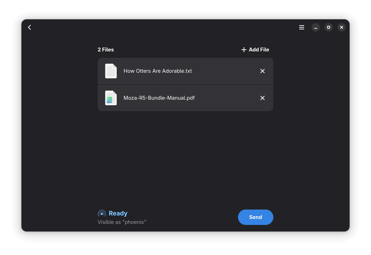Remove Moza-R5-Bundle-Manual.pdf with its X

click(262, 98)
